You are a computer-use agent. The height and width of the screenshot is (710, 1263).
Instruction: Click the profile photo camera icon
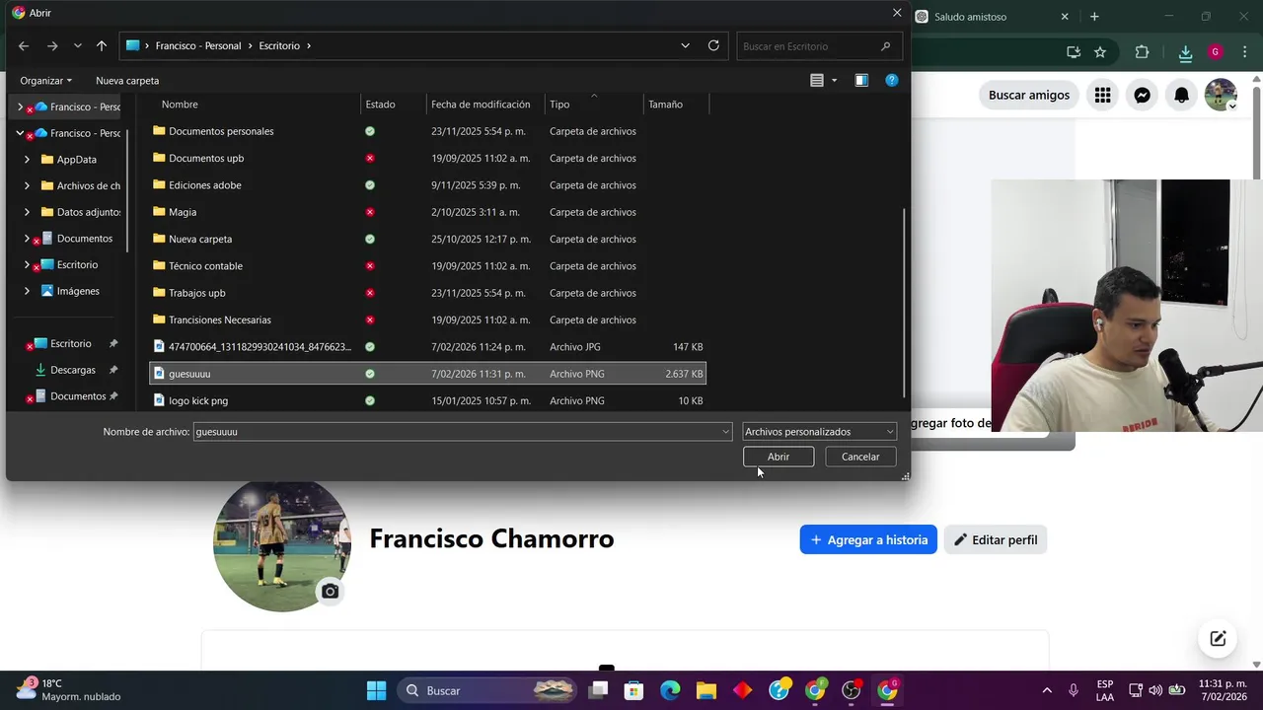330,592
